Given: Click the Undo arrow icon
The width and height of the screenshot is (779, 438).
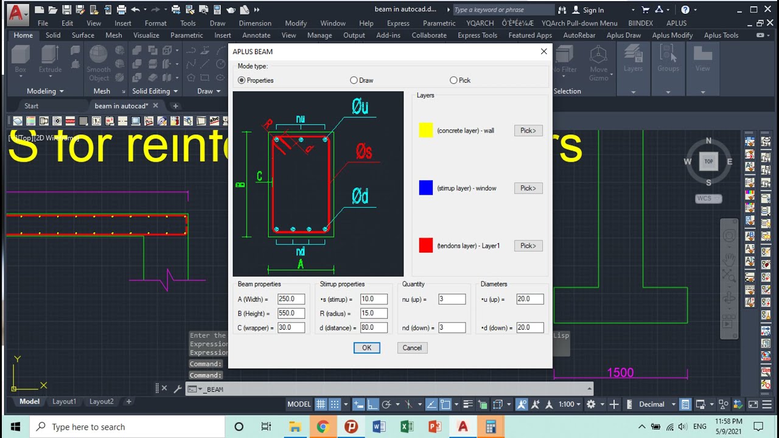Looking at the screenshot, I should (x=135, y=10).
